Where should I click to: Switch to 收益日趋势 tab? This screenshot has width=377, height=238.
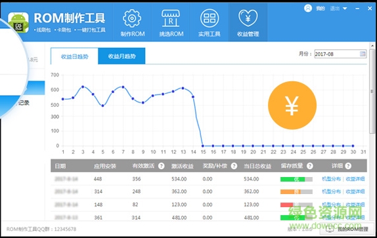[x=74, y=56]
